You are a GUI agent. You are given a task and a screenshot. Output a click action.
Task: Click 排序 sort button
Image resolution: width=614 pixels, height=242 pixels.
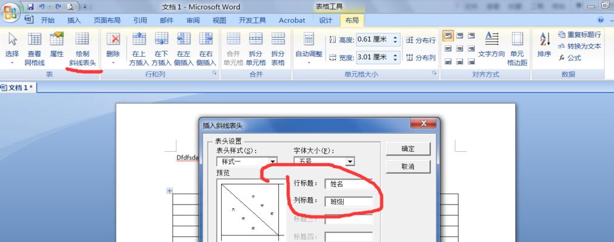pos(544,45)
